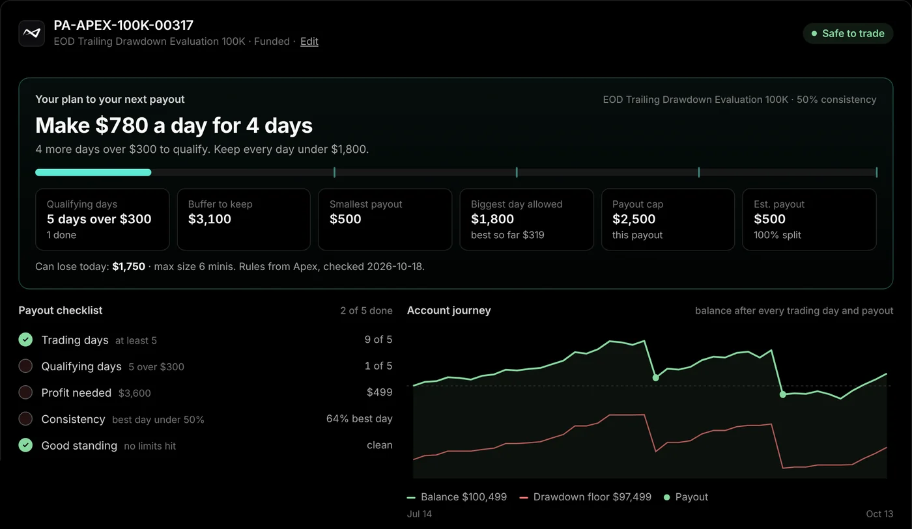Select the Smallest payout $500 card

pos(385,219)
